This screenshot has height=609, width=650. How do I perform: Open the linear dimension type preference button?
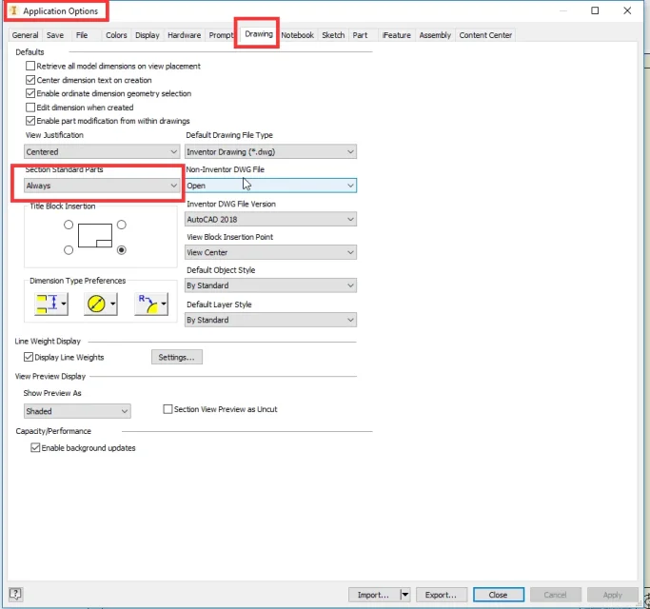pyautogui.click(x=51, y=304)
